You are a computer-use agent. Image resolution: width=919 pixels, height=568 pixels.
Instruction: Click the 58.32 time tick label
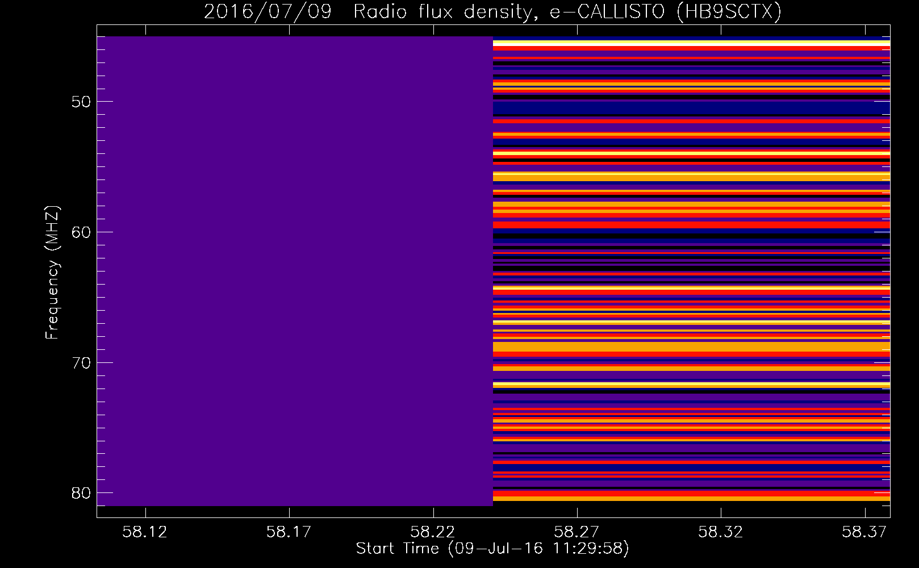tap(720, 532)
